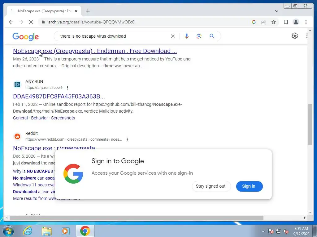Open the Google apps menu dots
Image resolution: width=317 pixels, height=237 pixels.
coord(307,36)
